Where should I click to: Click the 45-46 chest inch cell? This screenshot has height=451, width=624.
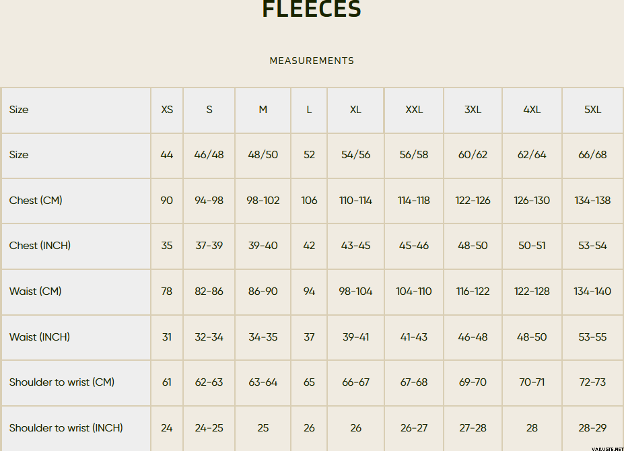coord(414,246)
